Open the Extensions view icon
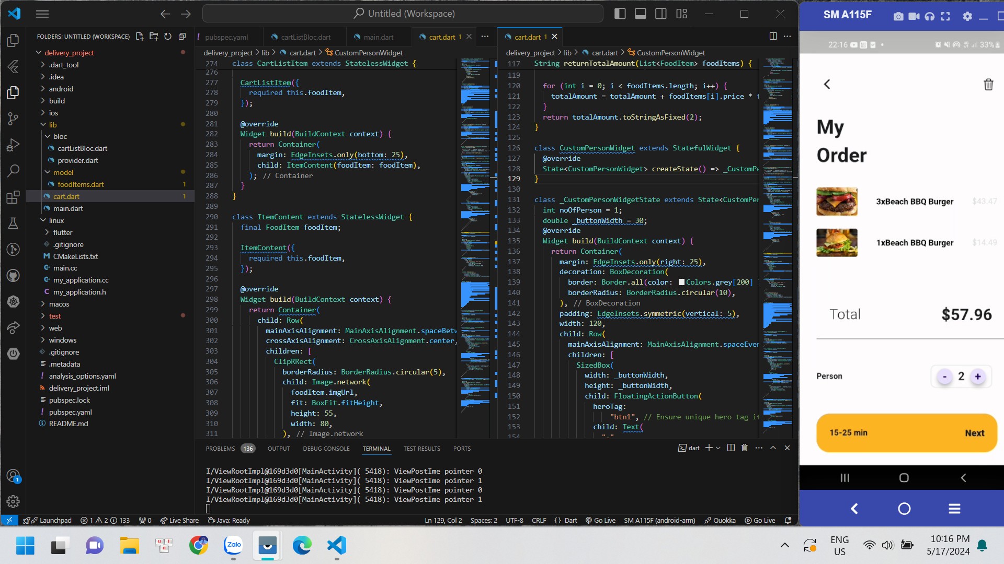The image size is (1004, 564). point(13,197)
